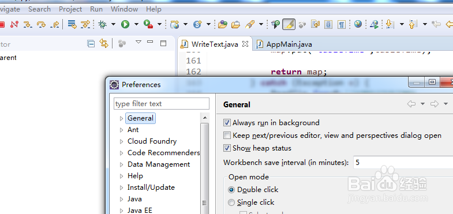Viewport: 453px width, 214px height.
Task: Click the Step Over debug icon
Action: click(x=41, y=24)
